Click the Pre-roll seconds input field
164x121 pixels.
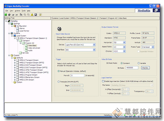[77, 75]
